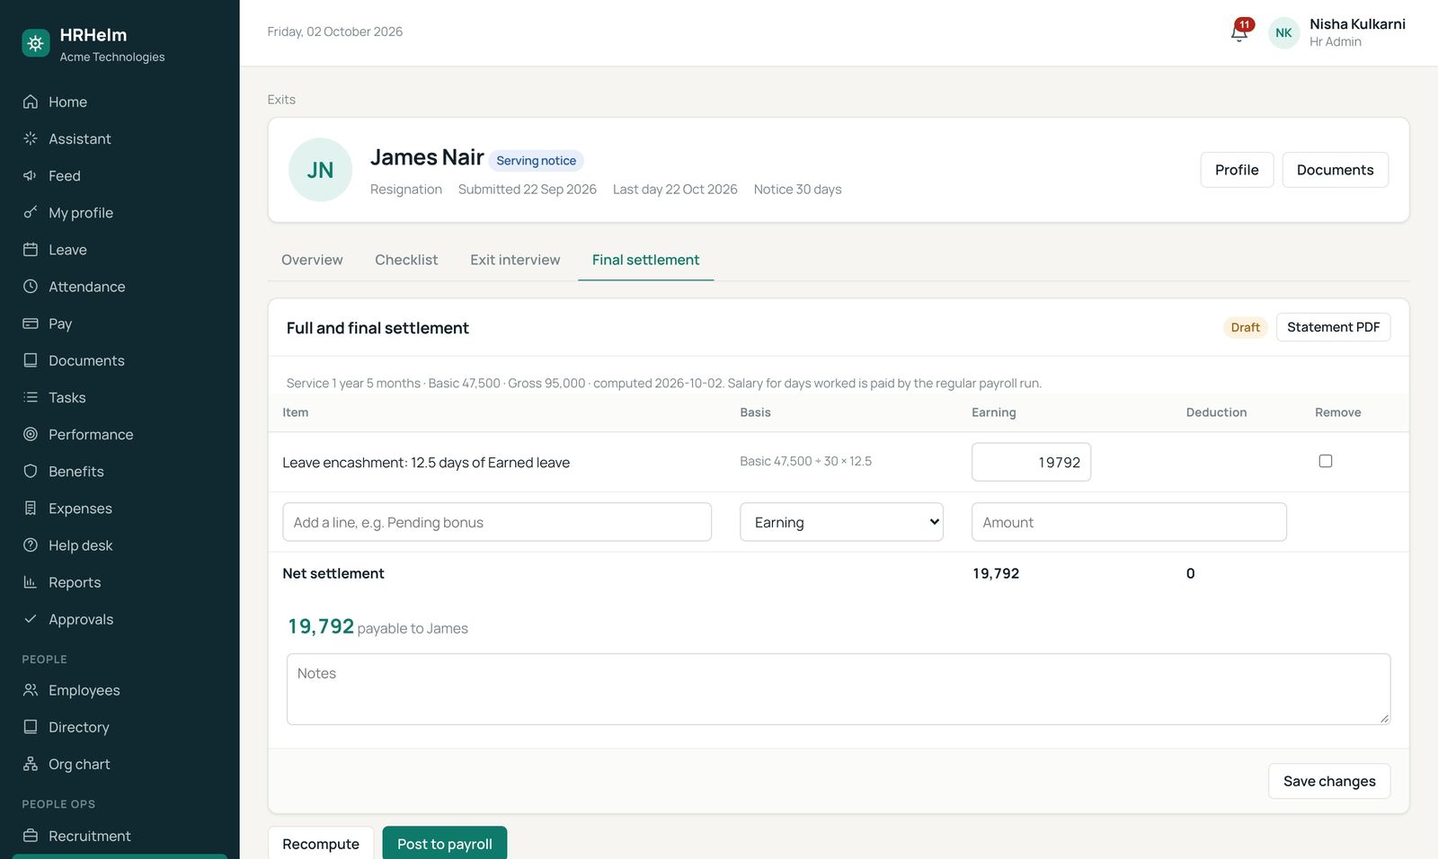Image resolution: width=1438 pixels, height=859 pixels.
Task: Click the Profile button
Action: (x=1237, y=170)
